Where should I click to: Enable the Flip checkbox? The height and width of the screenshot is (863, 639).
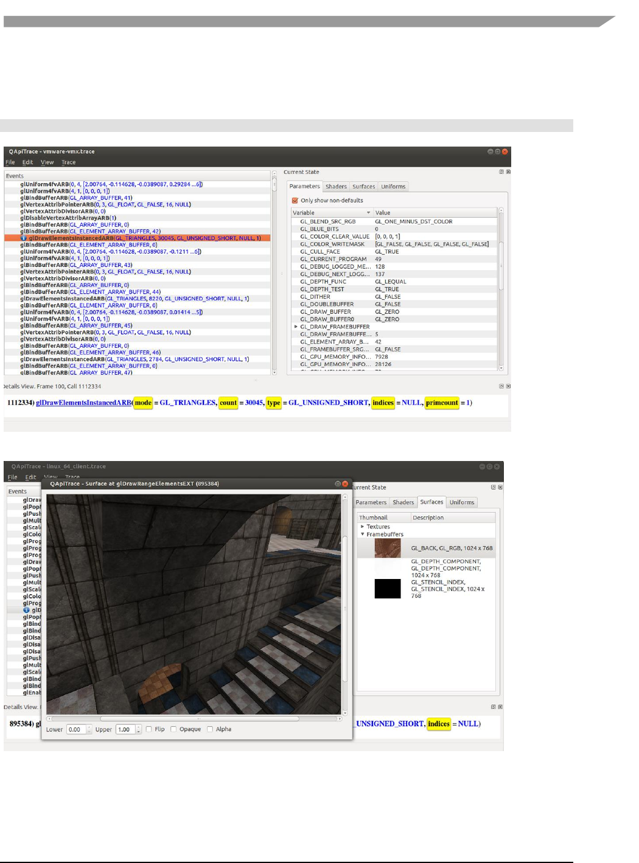click(x=148, y=729)
